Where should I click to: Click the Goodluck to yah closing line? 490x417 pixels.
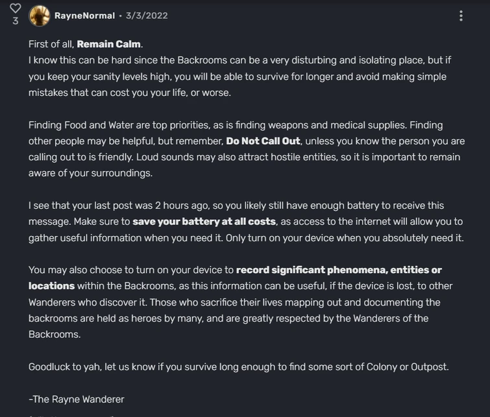click(65, 366)
